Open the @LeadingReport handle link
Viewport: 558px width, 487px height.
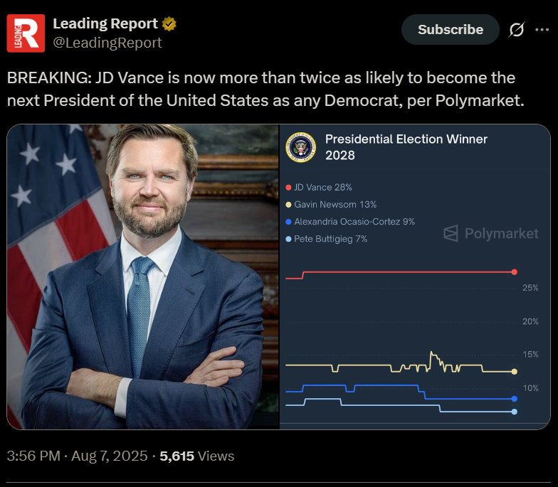pyautogui.click(x=107, y=43)
